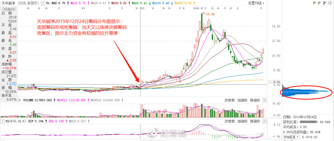Click 加指标 in the MACD panel

(x=242, y=121)
